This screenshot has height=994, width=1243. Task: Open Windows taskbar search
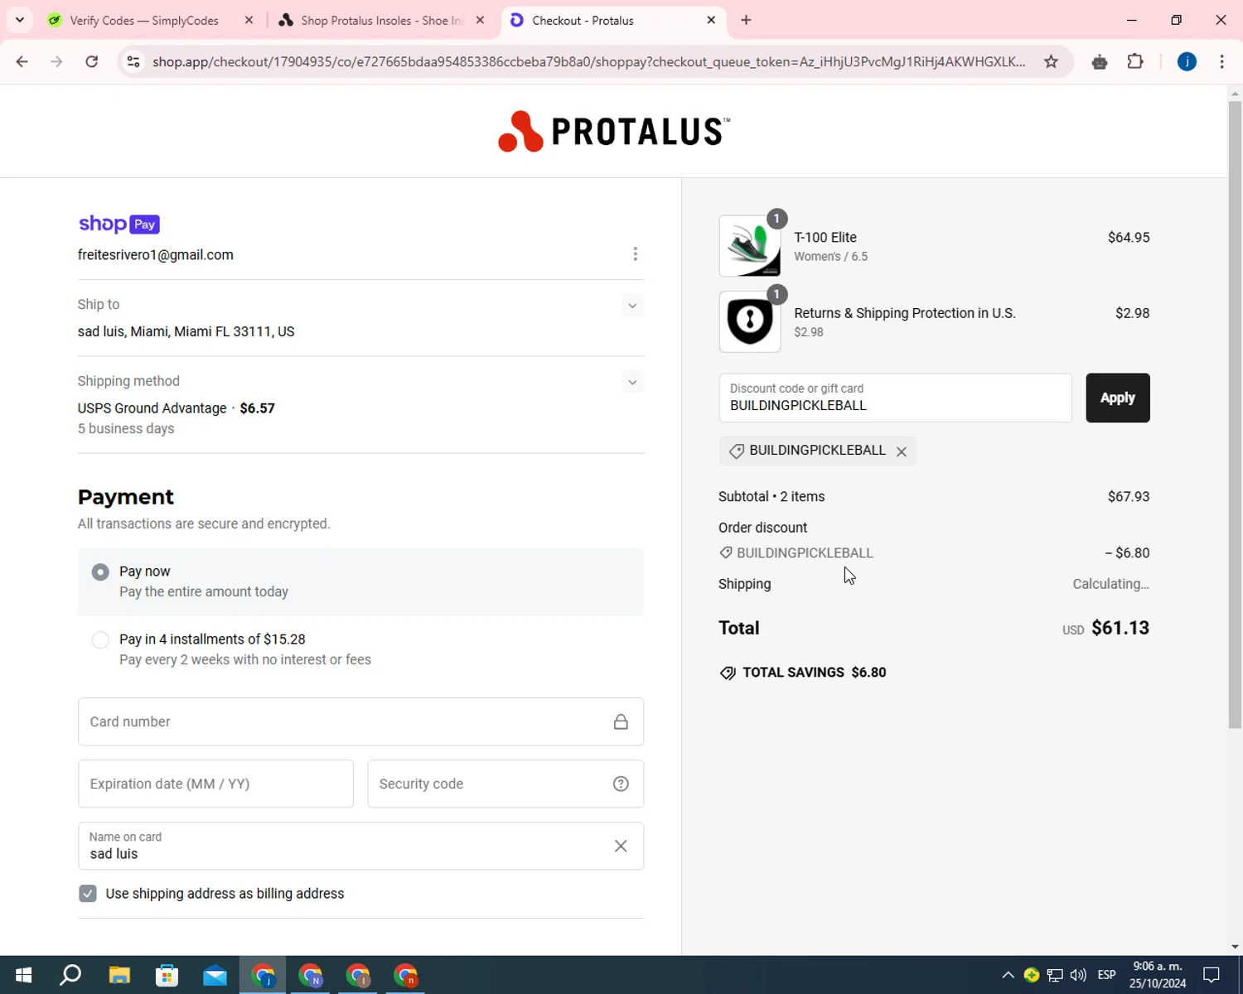(70, 975)
